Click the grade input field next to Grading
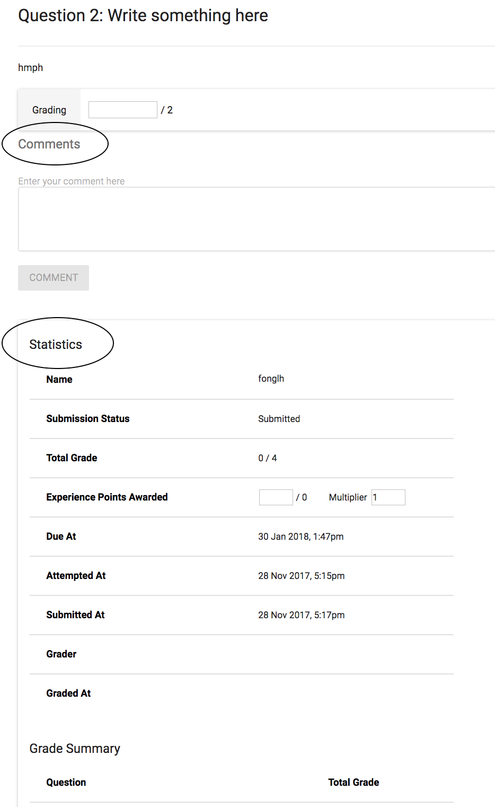Image resolution: width=495 pixels, height=807 pixels. pyautogui.click(x=122, y=109)
